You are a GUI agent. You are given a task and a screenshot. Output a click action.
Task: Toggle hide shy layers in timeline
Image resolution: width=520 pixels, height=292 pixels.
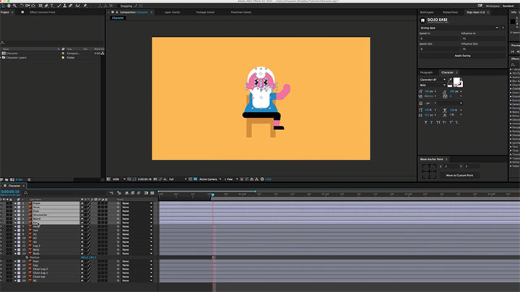pos(126,193)
